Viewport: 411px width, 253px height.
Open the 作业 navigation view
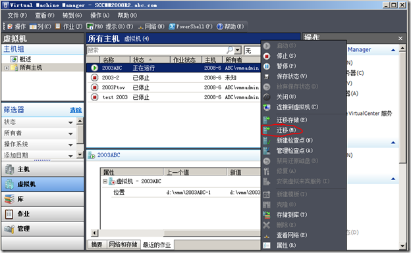click(x=42, y=214)
